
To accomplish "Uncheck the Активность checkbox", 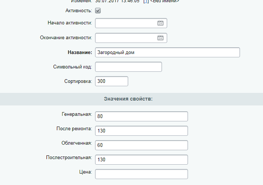I will 98,11.
